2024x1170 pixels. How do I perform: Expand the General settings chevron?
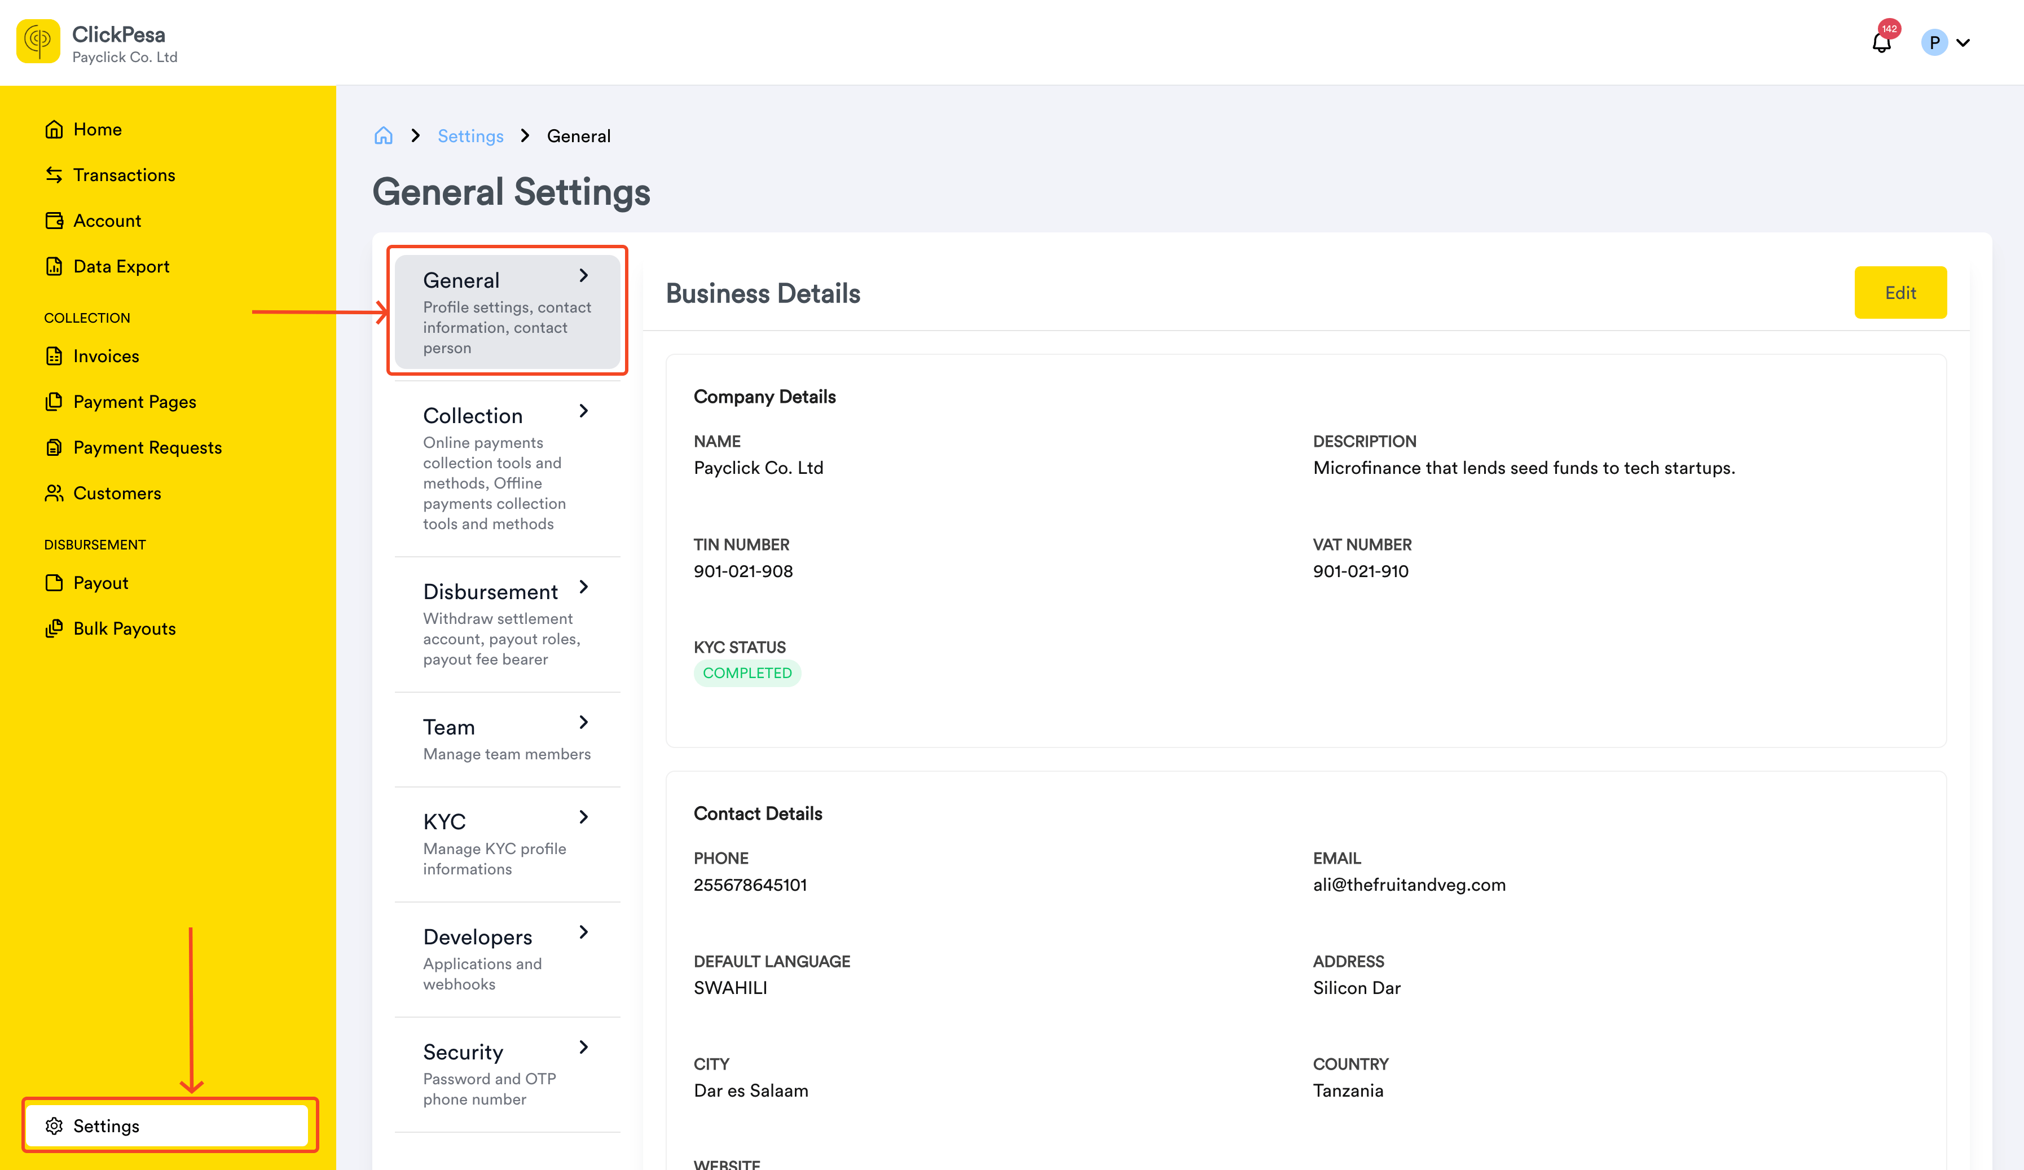(584, 275)
